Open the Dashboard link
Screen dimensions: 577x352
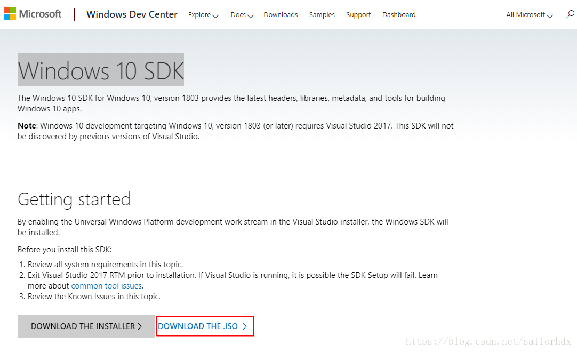(399, 15)
